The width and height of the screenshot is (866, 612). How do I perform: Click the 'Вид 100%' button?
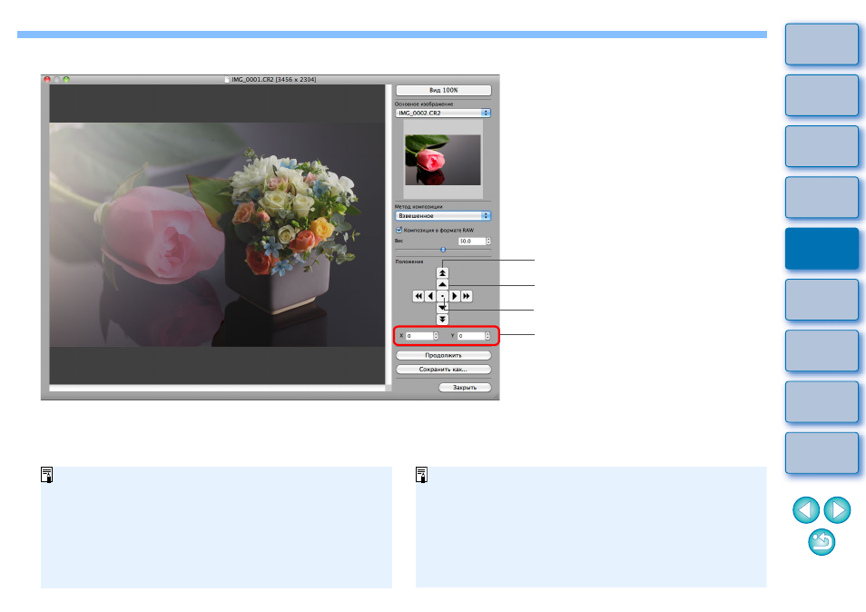click(x=444, y=90)
